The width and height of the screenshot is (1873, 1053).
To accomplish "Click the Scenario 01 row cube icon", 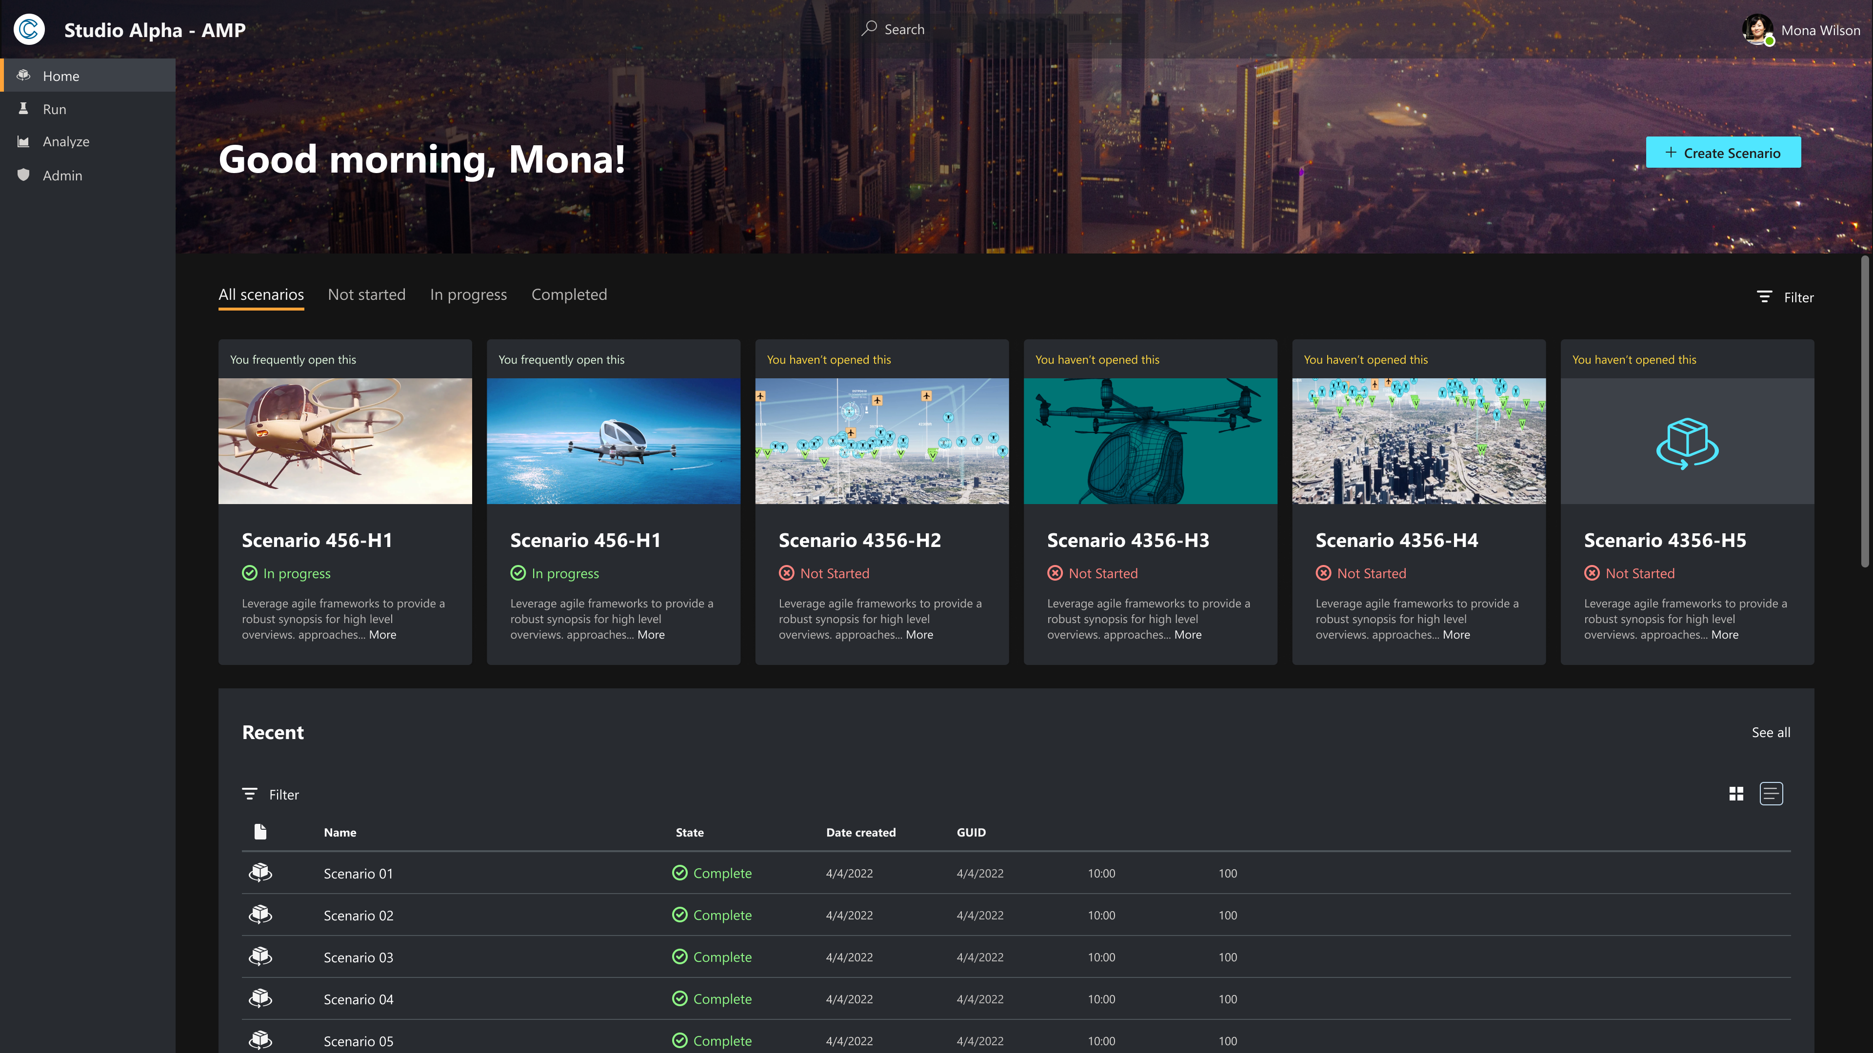I will [260, 872].
